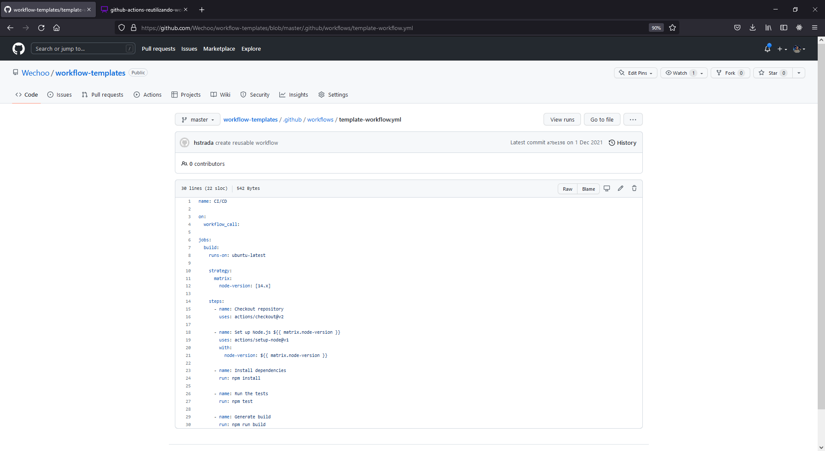Click the View runs button
The image size is (825, 451).
click(562, 119)
